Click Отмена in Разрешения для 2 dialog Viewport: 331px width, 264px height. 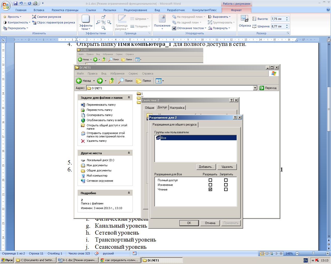coord(210,223)
